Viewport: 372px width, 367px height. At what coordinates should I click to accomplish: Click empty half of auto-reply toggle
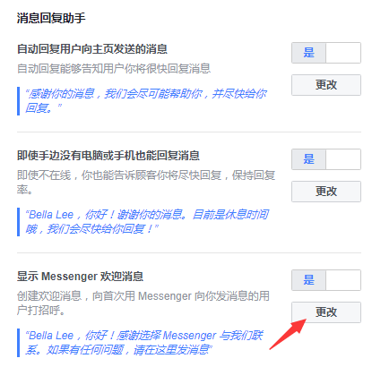click(343, 53)
